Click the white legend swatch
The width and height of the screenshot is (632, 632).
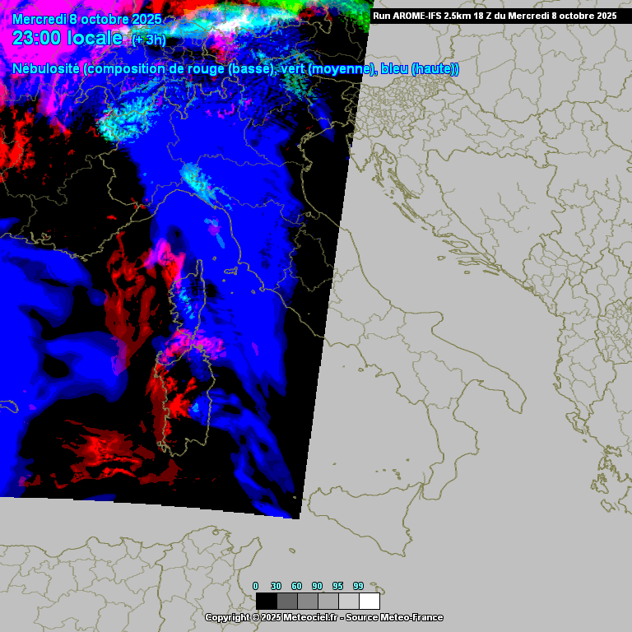[369, 601]
